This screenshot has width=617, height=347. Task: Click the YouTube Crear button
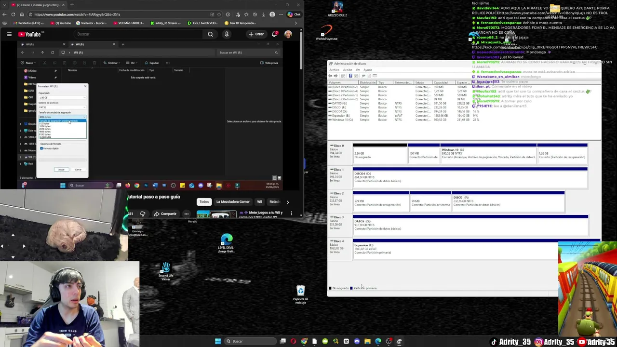(256, 34)
